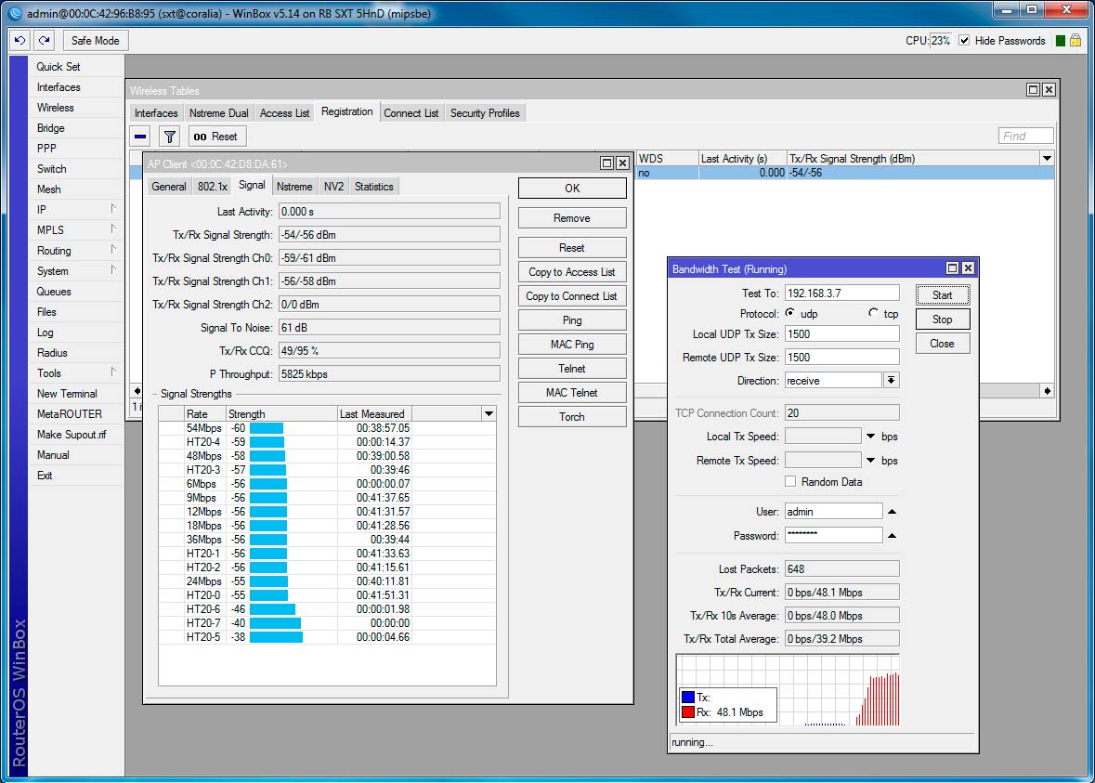Enable Random Data checkbox
Image resolution: width=1095 pixels, height=783 pixels.
tap(790, 481)
